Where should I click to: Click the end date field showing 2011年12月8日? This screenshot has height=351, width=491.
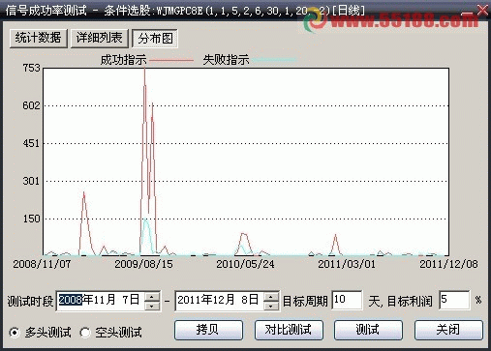(220, 301)
